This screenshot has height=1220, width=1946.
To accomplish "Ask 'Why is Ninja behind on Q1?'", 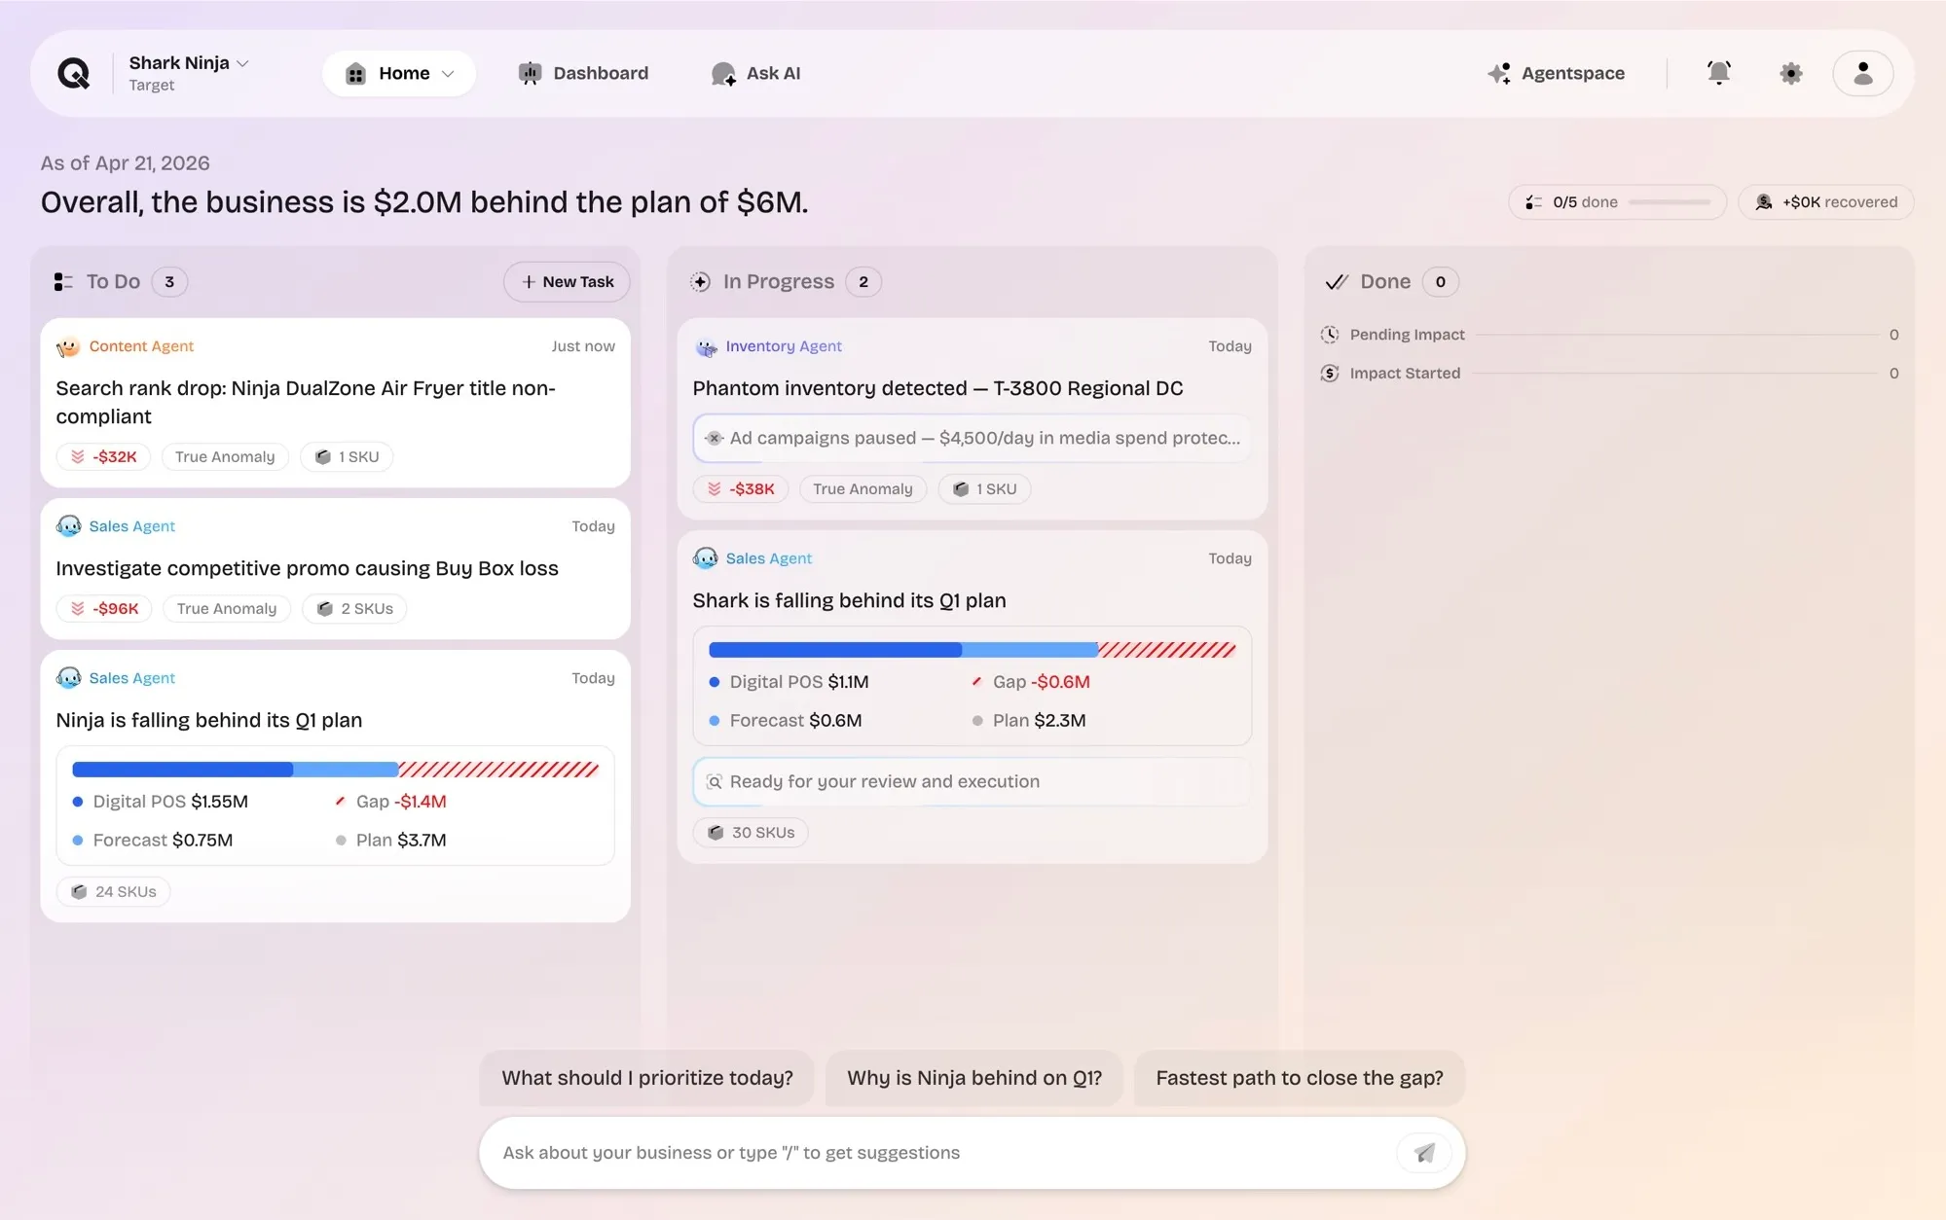I will tap(974, 1078).
